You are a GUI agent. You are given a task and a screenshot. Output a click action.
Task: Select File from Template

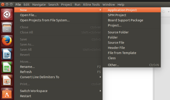point(132,53)
